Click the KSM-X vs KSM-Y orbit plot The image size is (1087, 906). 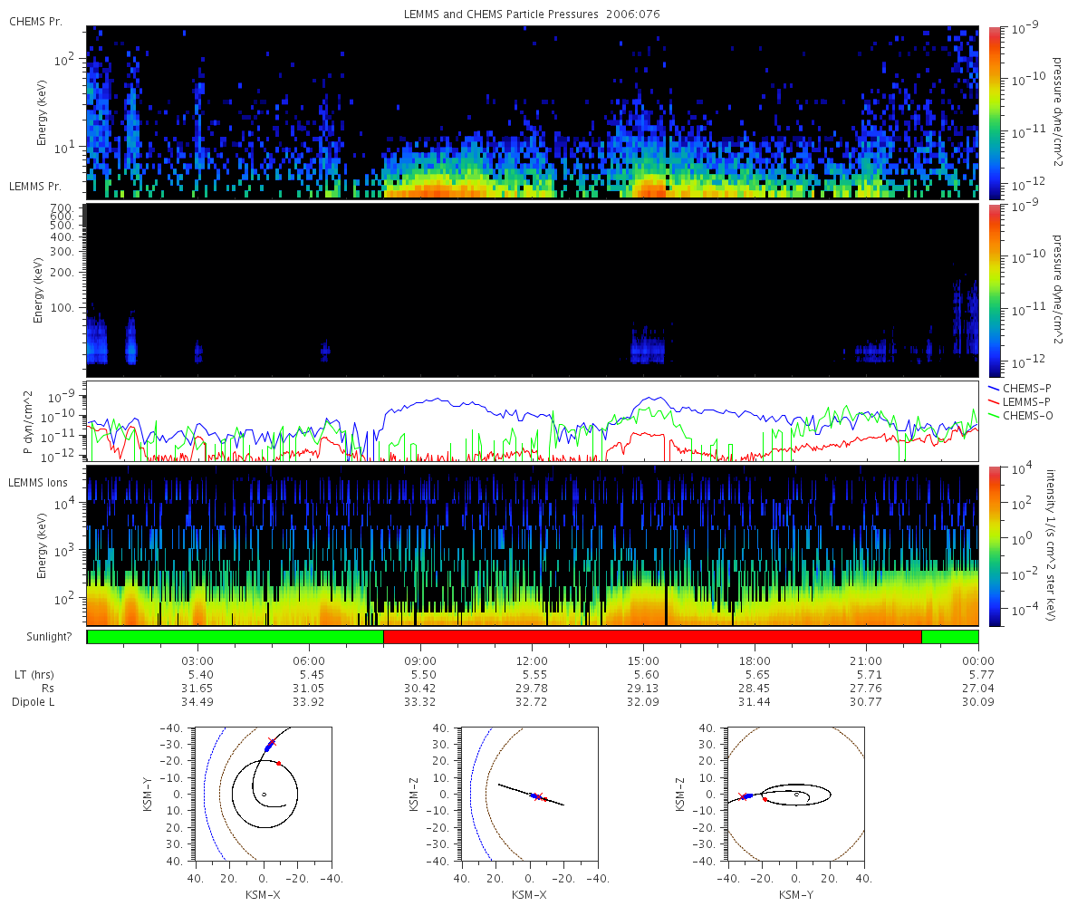click(x=263, y=794)
